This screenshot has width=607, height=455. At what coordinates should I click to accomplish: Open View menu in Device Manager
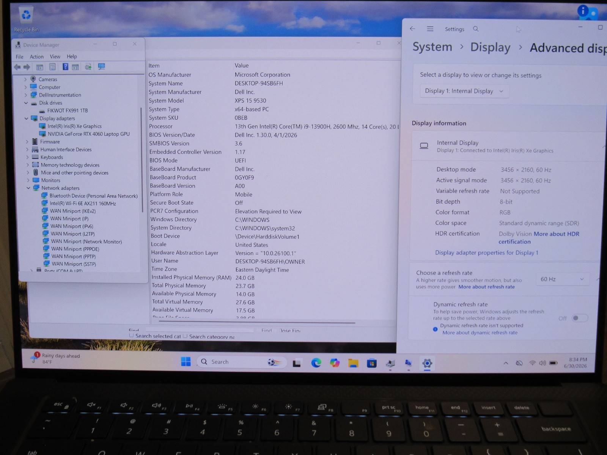coord(55,56)
